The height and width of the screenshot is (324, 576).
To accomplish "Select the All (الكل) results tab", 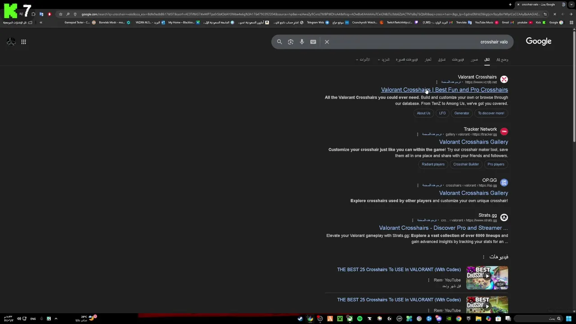I will 487,59.
